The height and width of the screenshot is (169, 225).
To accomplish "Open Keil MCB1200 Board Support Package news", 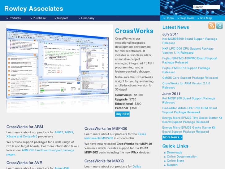I will tap(189, 100).
